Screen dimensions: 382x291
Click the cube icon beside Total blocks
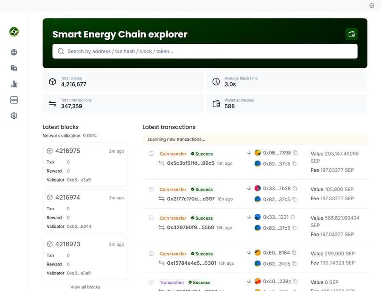click(x=52, y=81)
